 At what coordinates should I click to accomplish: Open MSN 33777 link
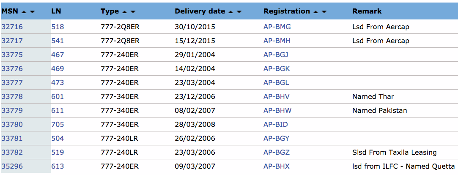click(x=12, y=83)
